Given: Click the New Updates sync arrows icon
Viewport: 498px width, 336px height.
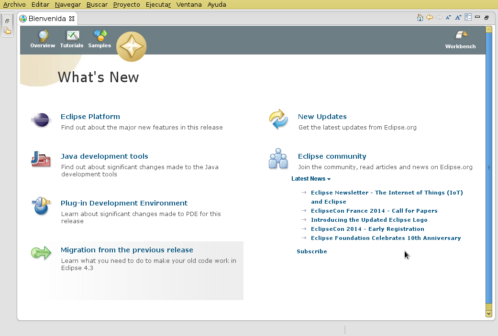Looking at the screenshot, I should [x=278, y=119].
